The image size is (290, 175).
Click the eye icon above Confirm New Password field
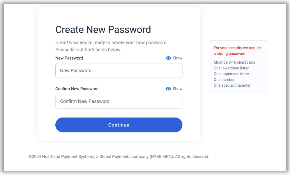(168, 89)
